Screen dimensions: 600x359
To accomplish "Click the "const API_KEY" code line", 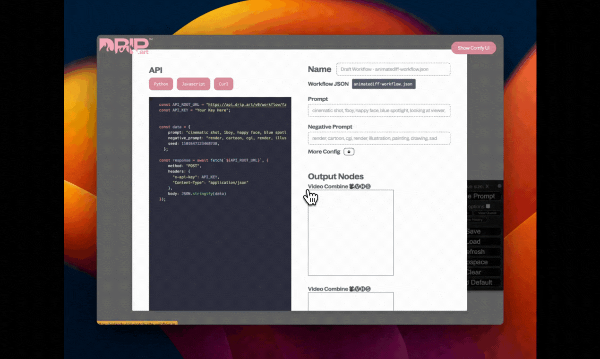I will coord(195,110).
